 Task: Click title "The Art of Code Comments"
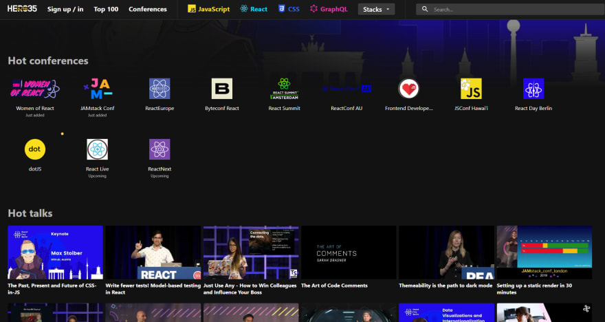pyautogui.click(x=334, y=286)
